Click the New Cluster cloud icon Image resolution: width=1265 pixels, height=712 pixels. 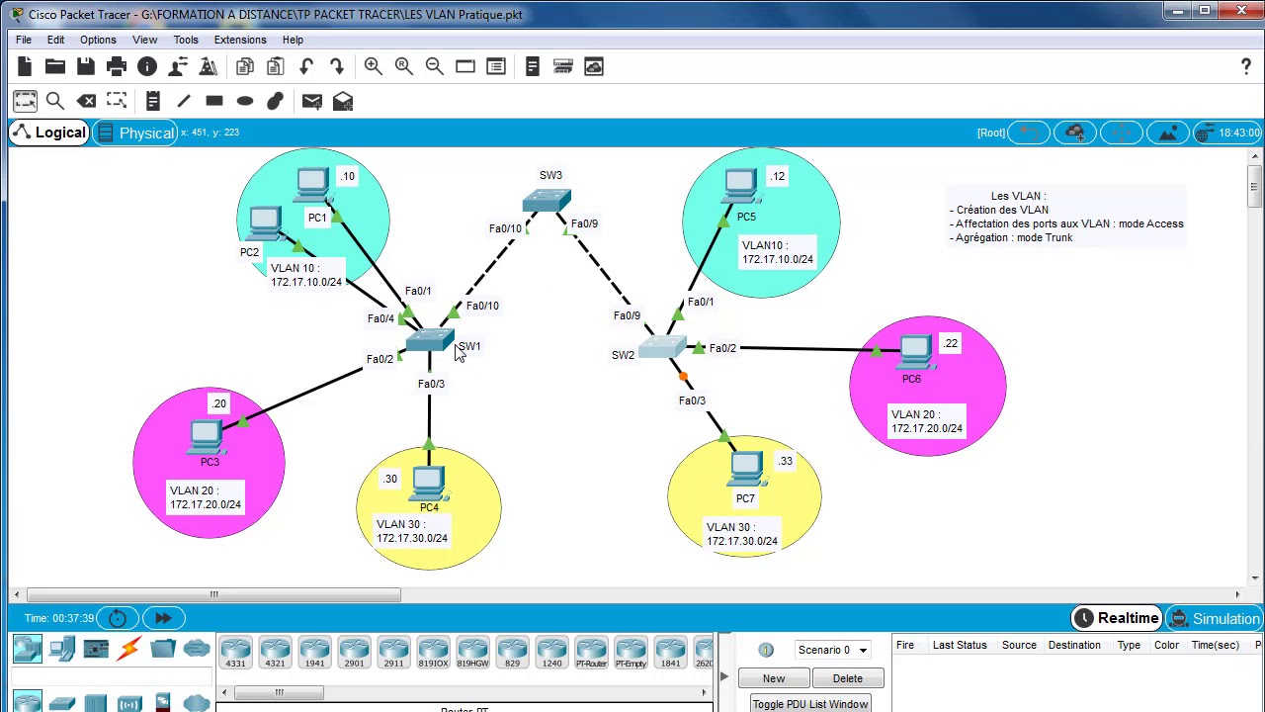tap(1074, 133)
